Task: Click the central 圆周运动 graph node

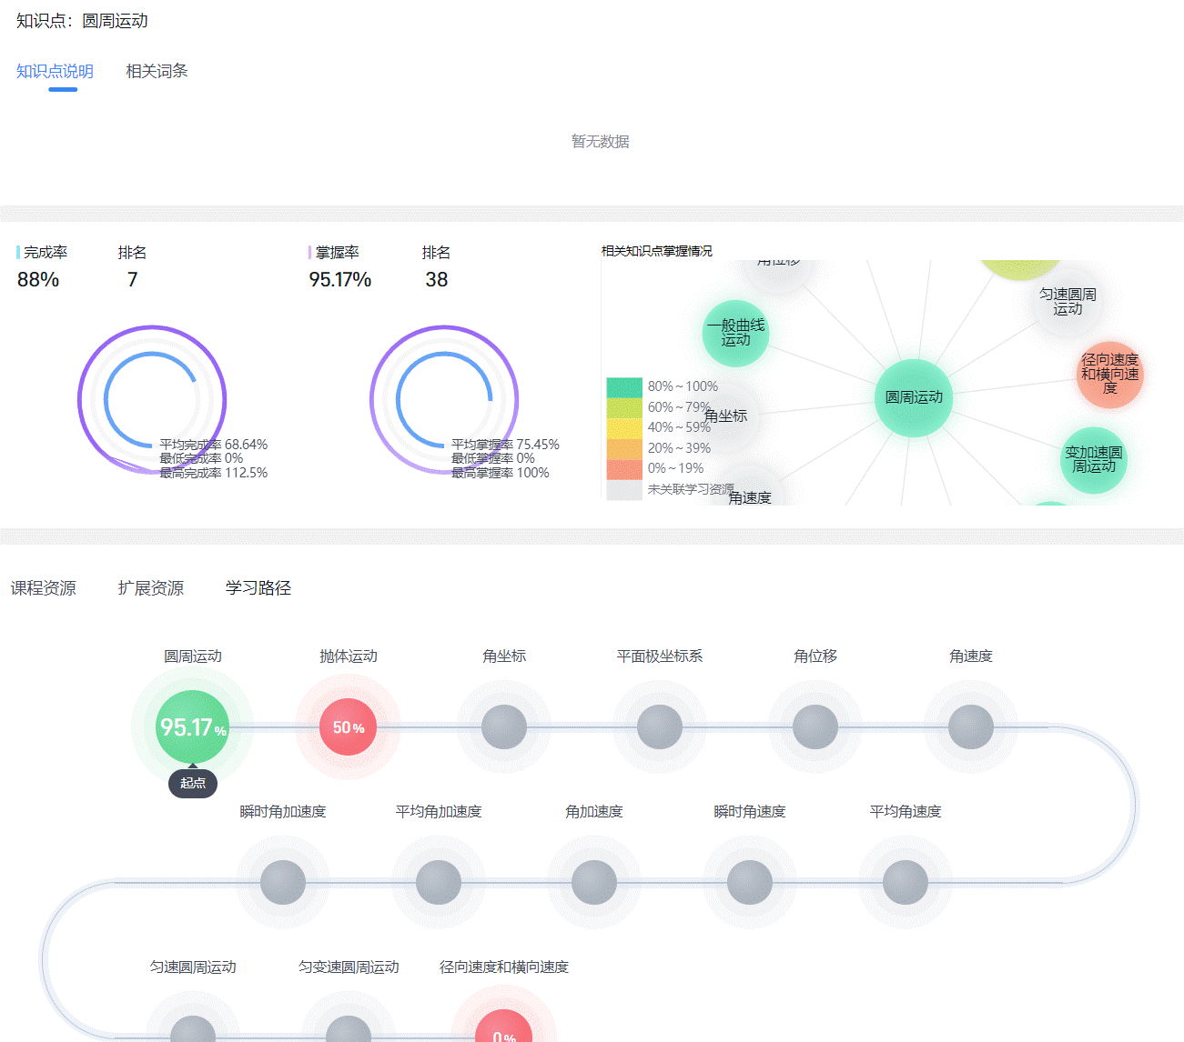Action: click(914, 397)
